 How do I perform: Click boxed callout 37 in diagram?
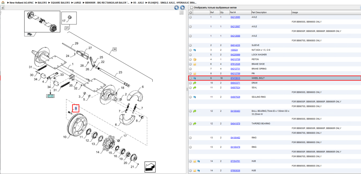[67, 28]
